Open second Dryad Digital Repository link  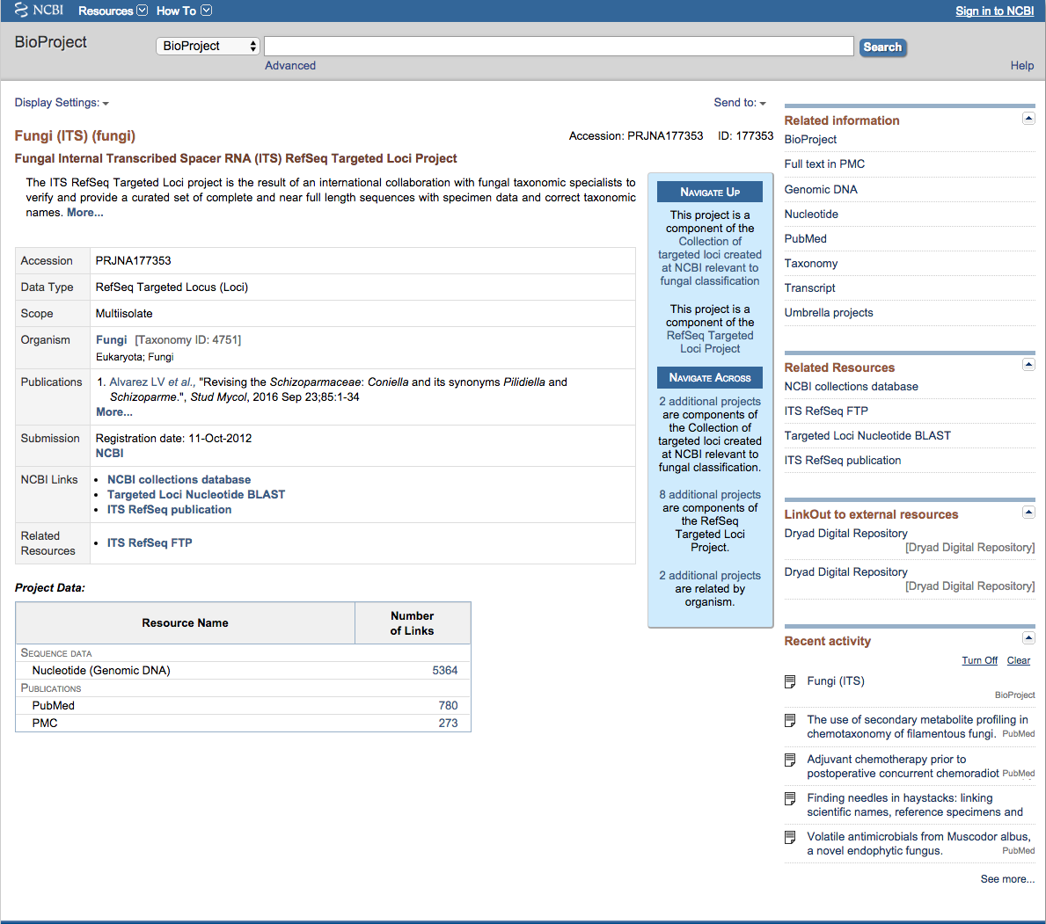(846, 572)
